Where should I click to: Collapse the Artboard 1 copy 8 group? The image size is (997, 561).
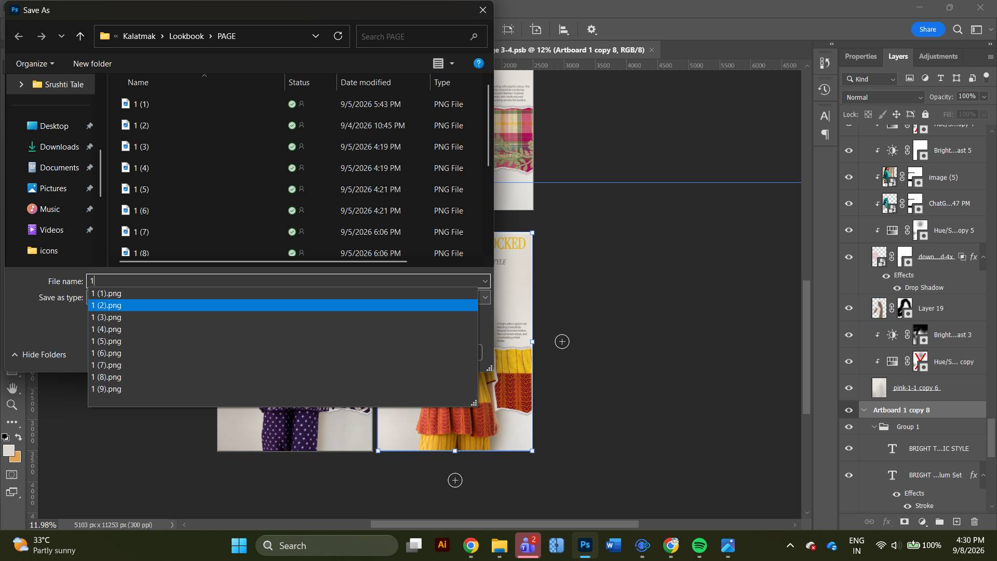[864, 410]
